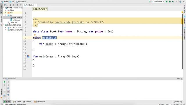This screenshot has height=105, width=186.
Task: Click the Make Project icon beside the run configuration
Action: coord(150,1)
